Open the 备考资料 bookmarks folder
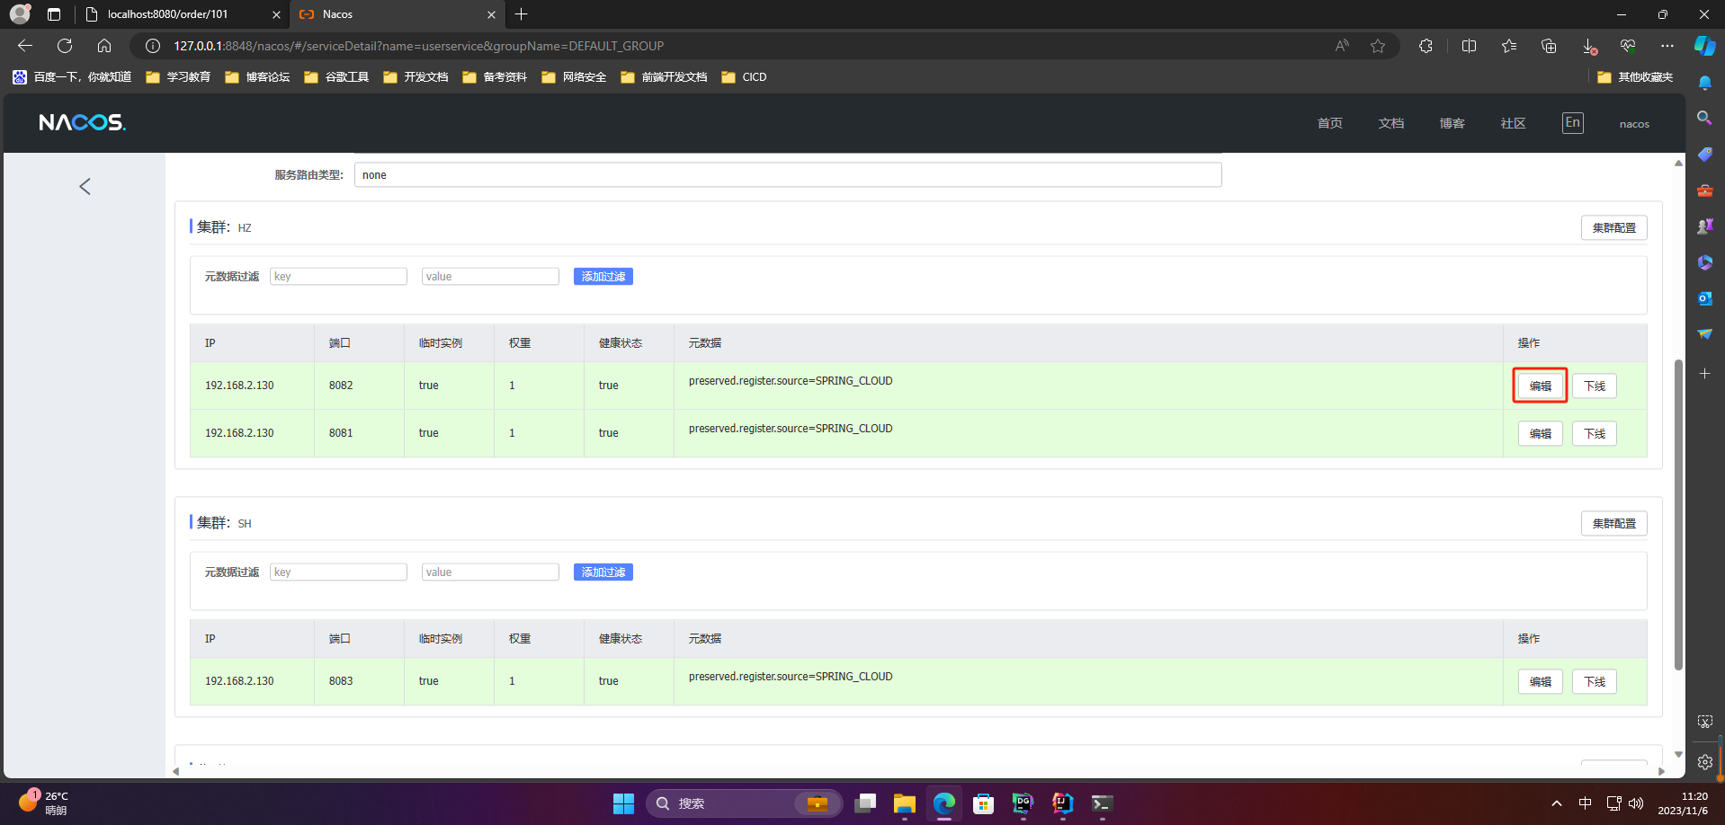The width and height of the screenshot is (1725, 825). [495, 77]
